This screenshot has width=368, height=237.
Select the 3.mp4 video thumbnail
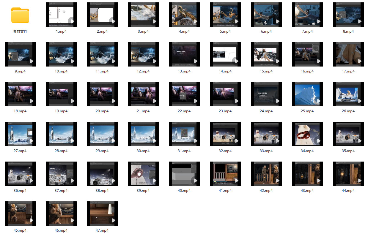pyautogui.click(x=143, y=15)
